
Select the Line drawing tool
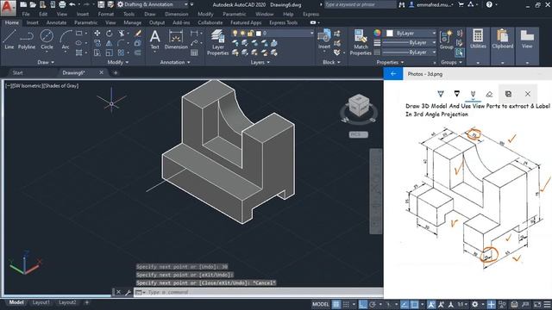point(9,40)
